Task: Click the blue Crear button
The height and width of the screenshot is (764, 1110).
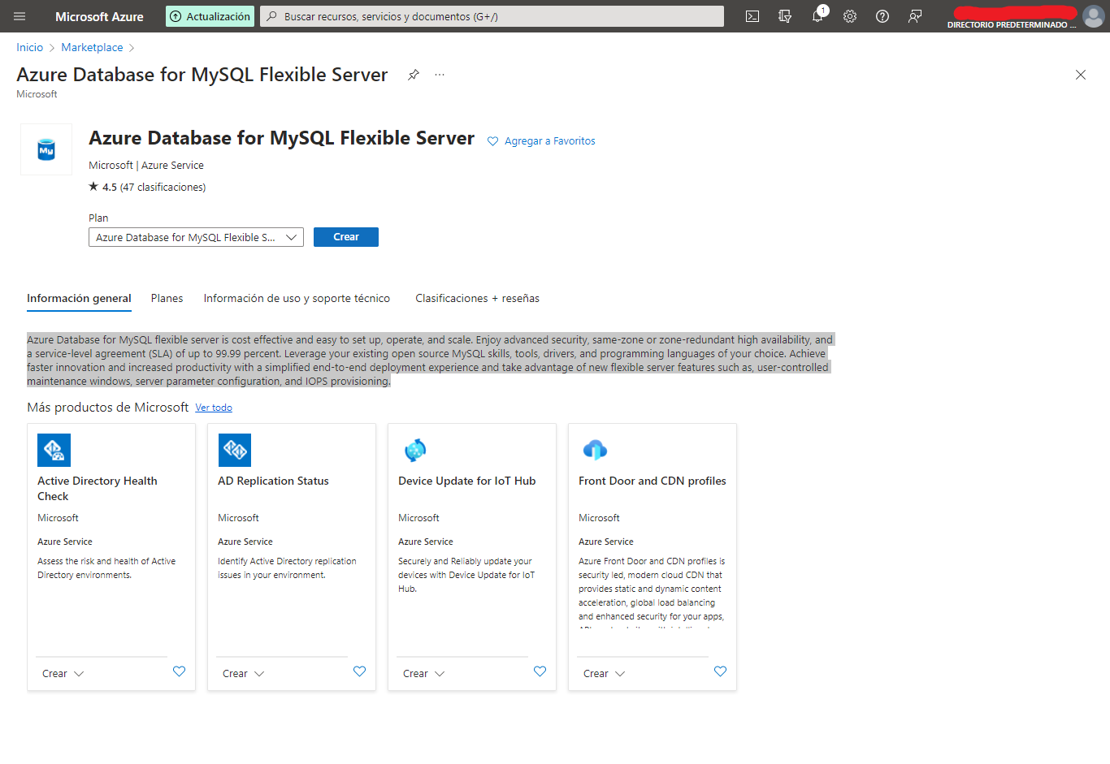Action: pos(346,237)
